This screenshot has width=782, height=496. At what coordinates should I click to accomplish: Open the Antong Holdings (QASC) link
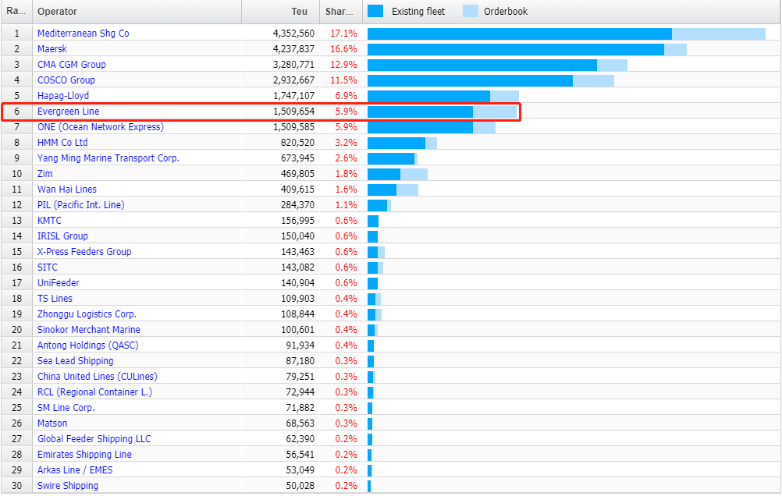[x=87, y=345]
